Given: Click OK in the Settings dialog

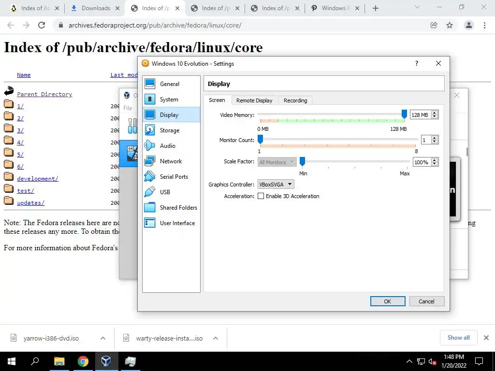Looking at the screenshot, I should coord(388,301).
